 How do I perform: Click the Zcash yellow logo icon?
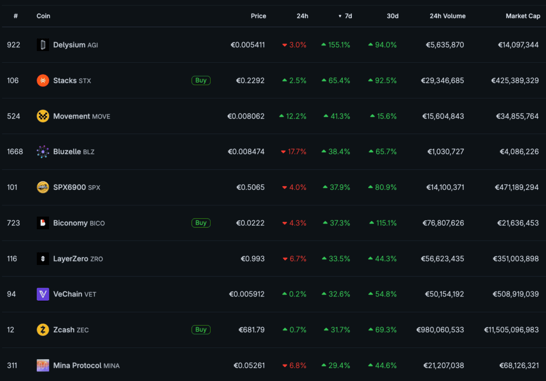click(43, 329)
